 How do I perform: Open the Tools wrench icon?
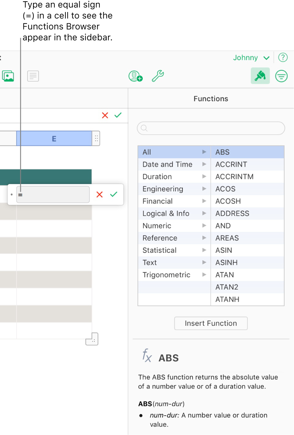point(158,76)
